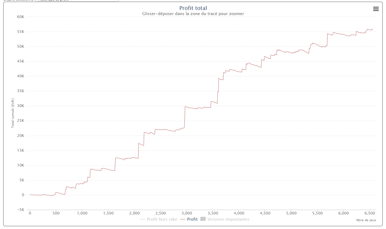The image size is (386, 229).
Task: Click the Victoires Importantes grey swatch
Action: [x=203, y=219]
